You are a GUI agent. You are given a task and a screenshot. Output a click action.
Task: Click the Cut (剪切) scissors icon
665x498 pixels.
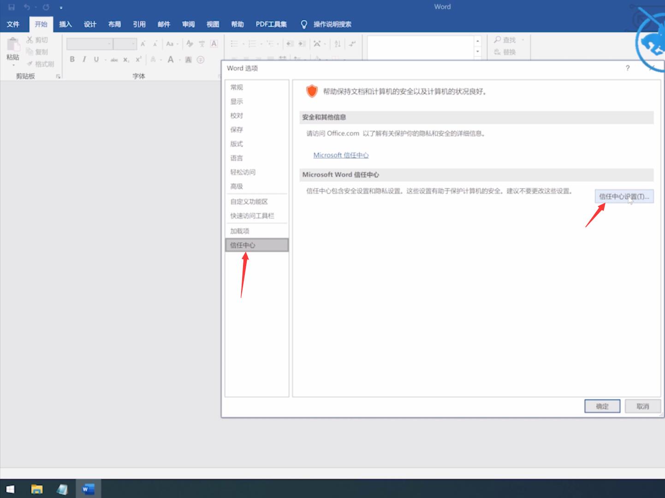tap(30, 40)
